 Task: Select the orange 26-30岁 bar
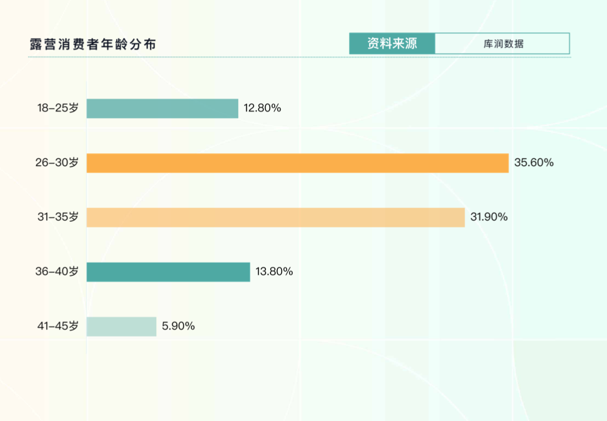297,163
